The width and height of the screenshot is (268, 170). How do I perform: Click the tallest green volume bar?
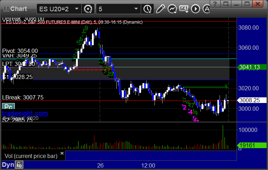[x=223, y=137]
